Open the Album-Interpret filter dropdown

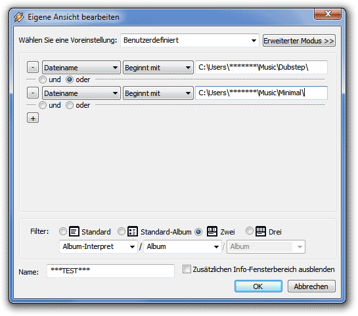point(99,246)
